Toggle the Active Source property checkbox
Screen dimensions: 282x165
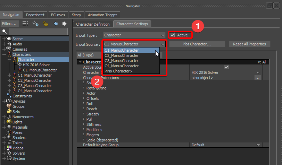click(226, 67)
